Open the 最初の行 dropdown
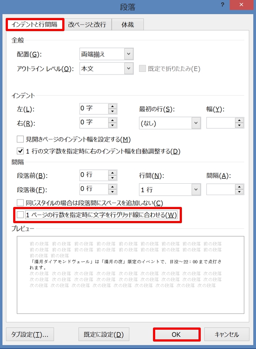256x349 pixels. pyautogui.click(x=196, y=123)
